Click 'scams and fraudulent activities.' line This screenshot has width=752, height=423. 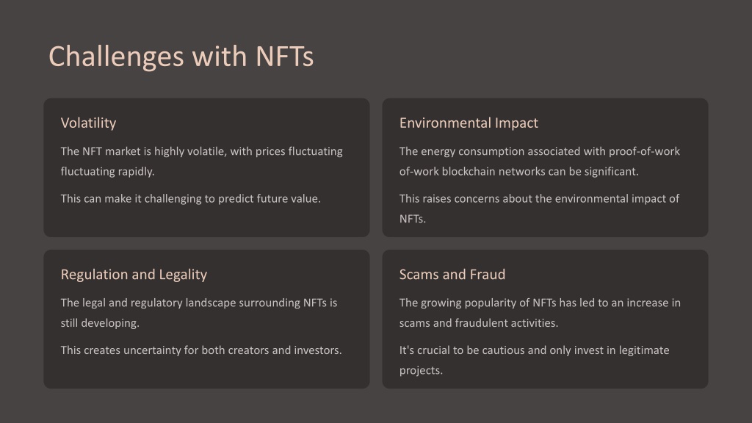[x=479, y=323]
